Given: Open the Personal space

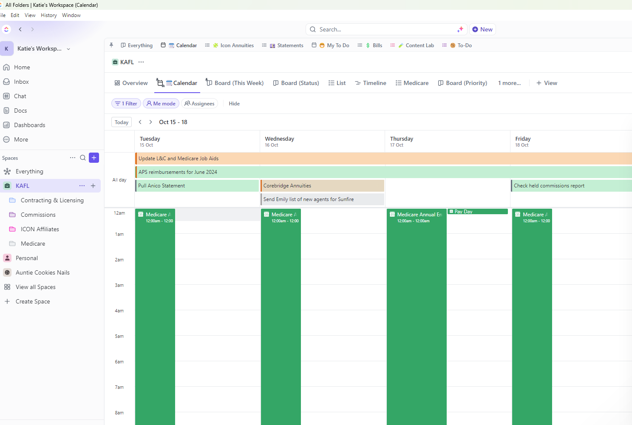Looking at the screenshot, I should [x=27, y=258].
